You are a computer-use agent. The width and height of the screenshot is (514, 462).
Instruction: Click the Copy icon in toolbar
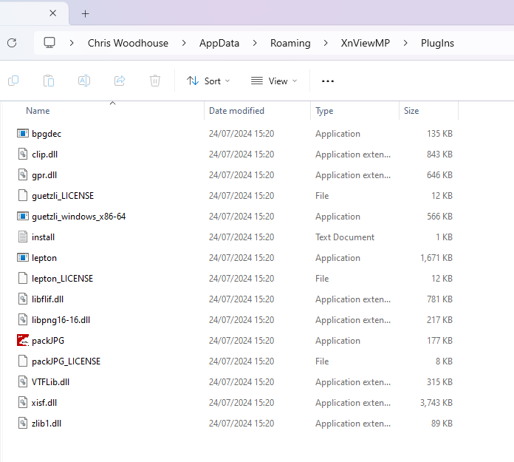pyautogui.click(x=13, y=81)
